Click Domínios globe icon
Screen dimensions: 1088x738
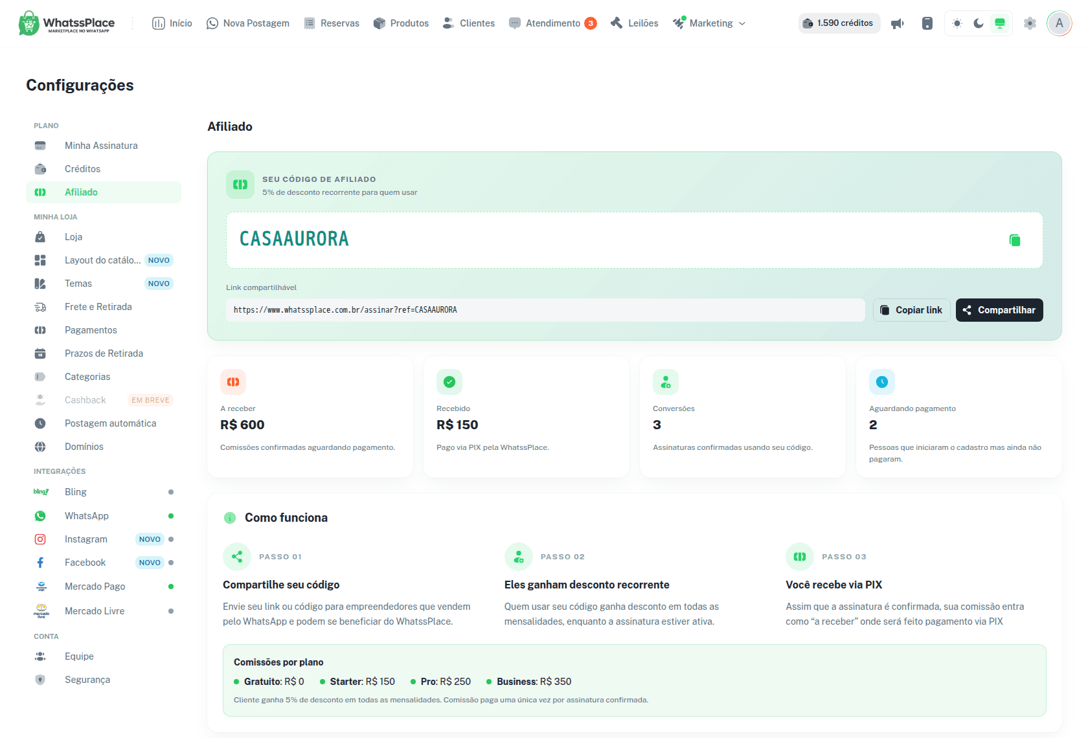(40, 447)
